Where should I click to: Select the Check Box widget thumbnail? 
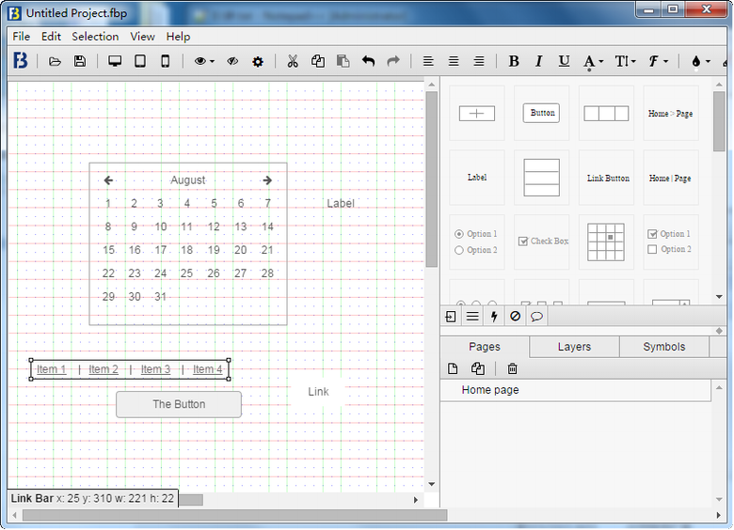tap(542, 242)
